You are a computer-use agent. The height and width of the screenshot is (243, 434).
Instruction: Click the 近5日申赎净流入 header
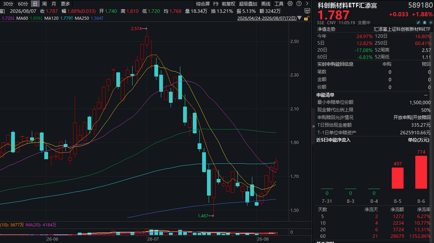pos(333,140)
